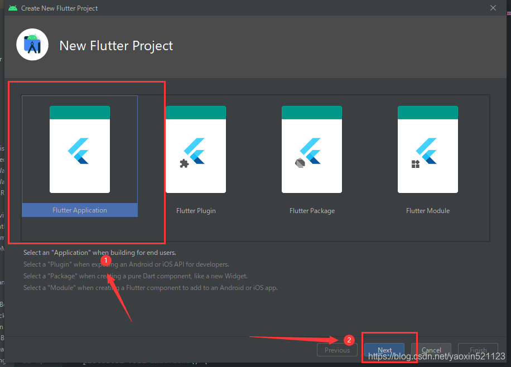Click the 'Select a "Module"' description line
Image resolution: width=511 pixels, height=367 pixels.
[x=151, y=288]
